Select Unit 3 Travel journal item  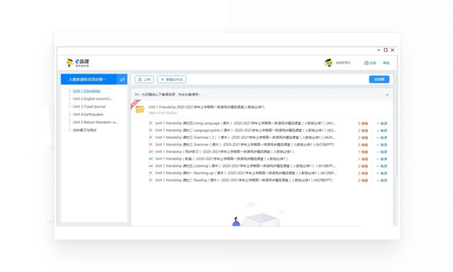coord(89,106)
